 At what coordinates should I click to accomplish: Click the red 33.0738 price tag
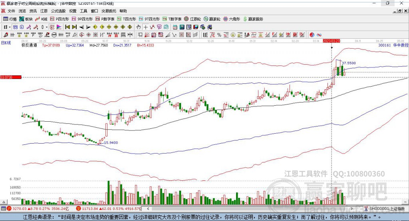pos(11,77)
